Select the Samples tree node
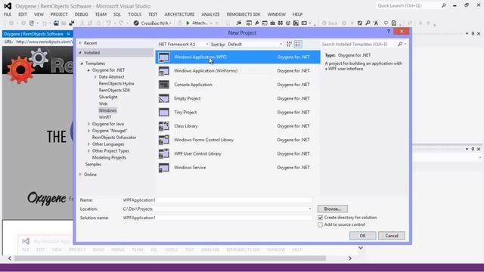The width and height of the screenshot is (484, 272). pos(93,165)
